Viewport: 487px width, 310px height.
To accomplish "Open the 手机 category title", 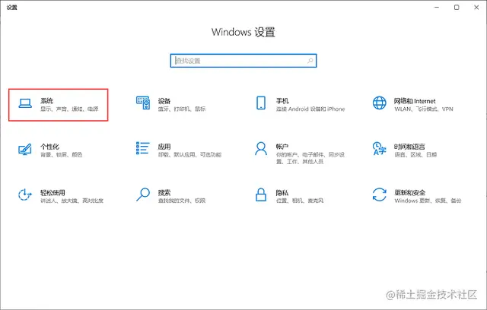I will (282, 101).
